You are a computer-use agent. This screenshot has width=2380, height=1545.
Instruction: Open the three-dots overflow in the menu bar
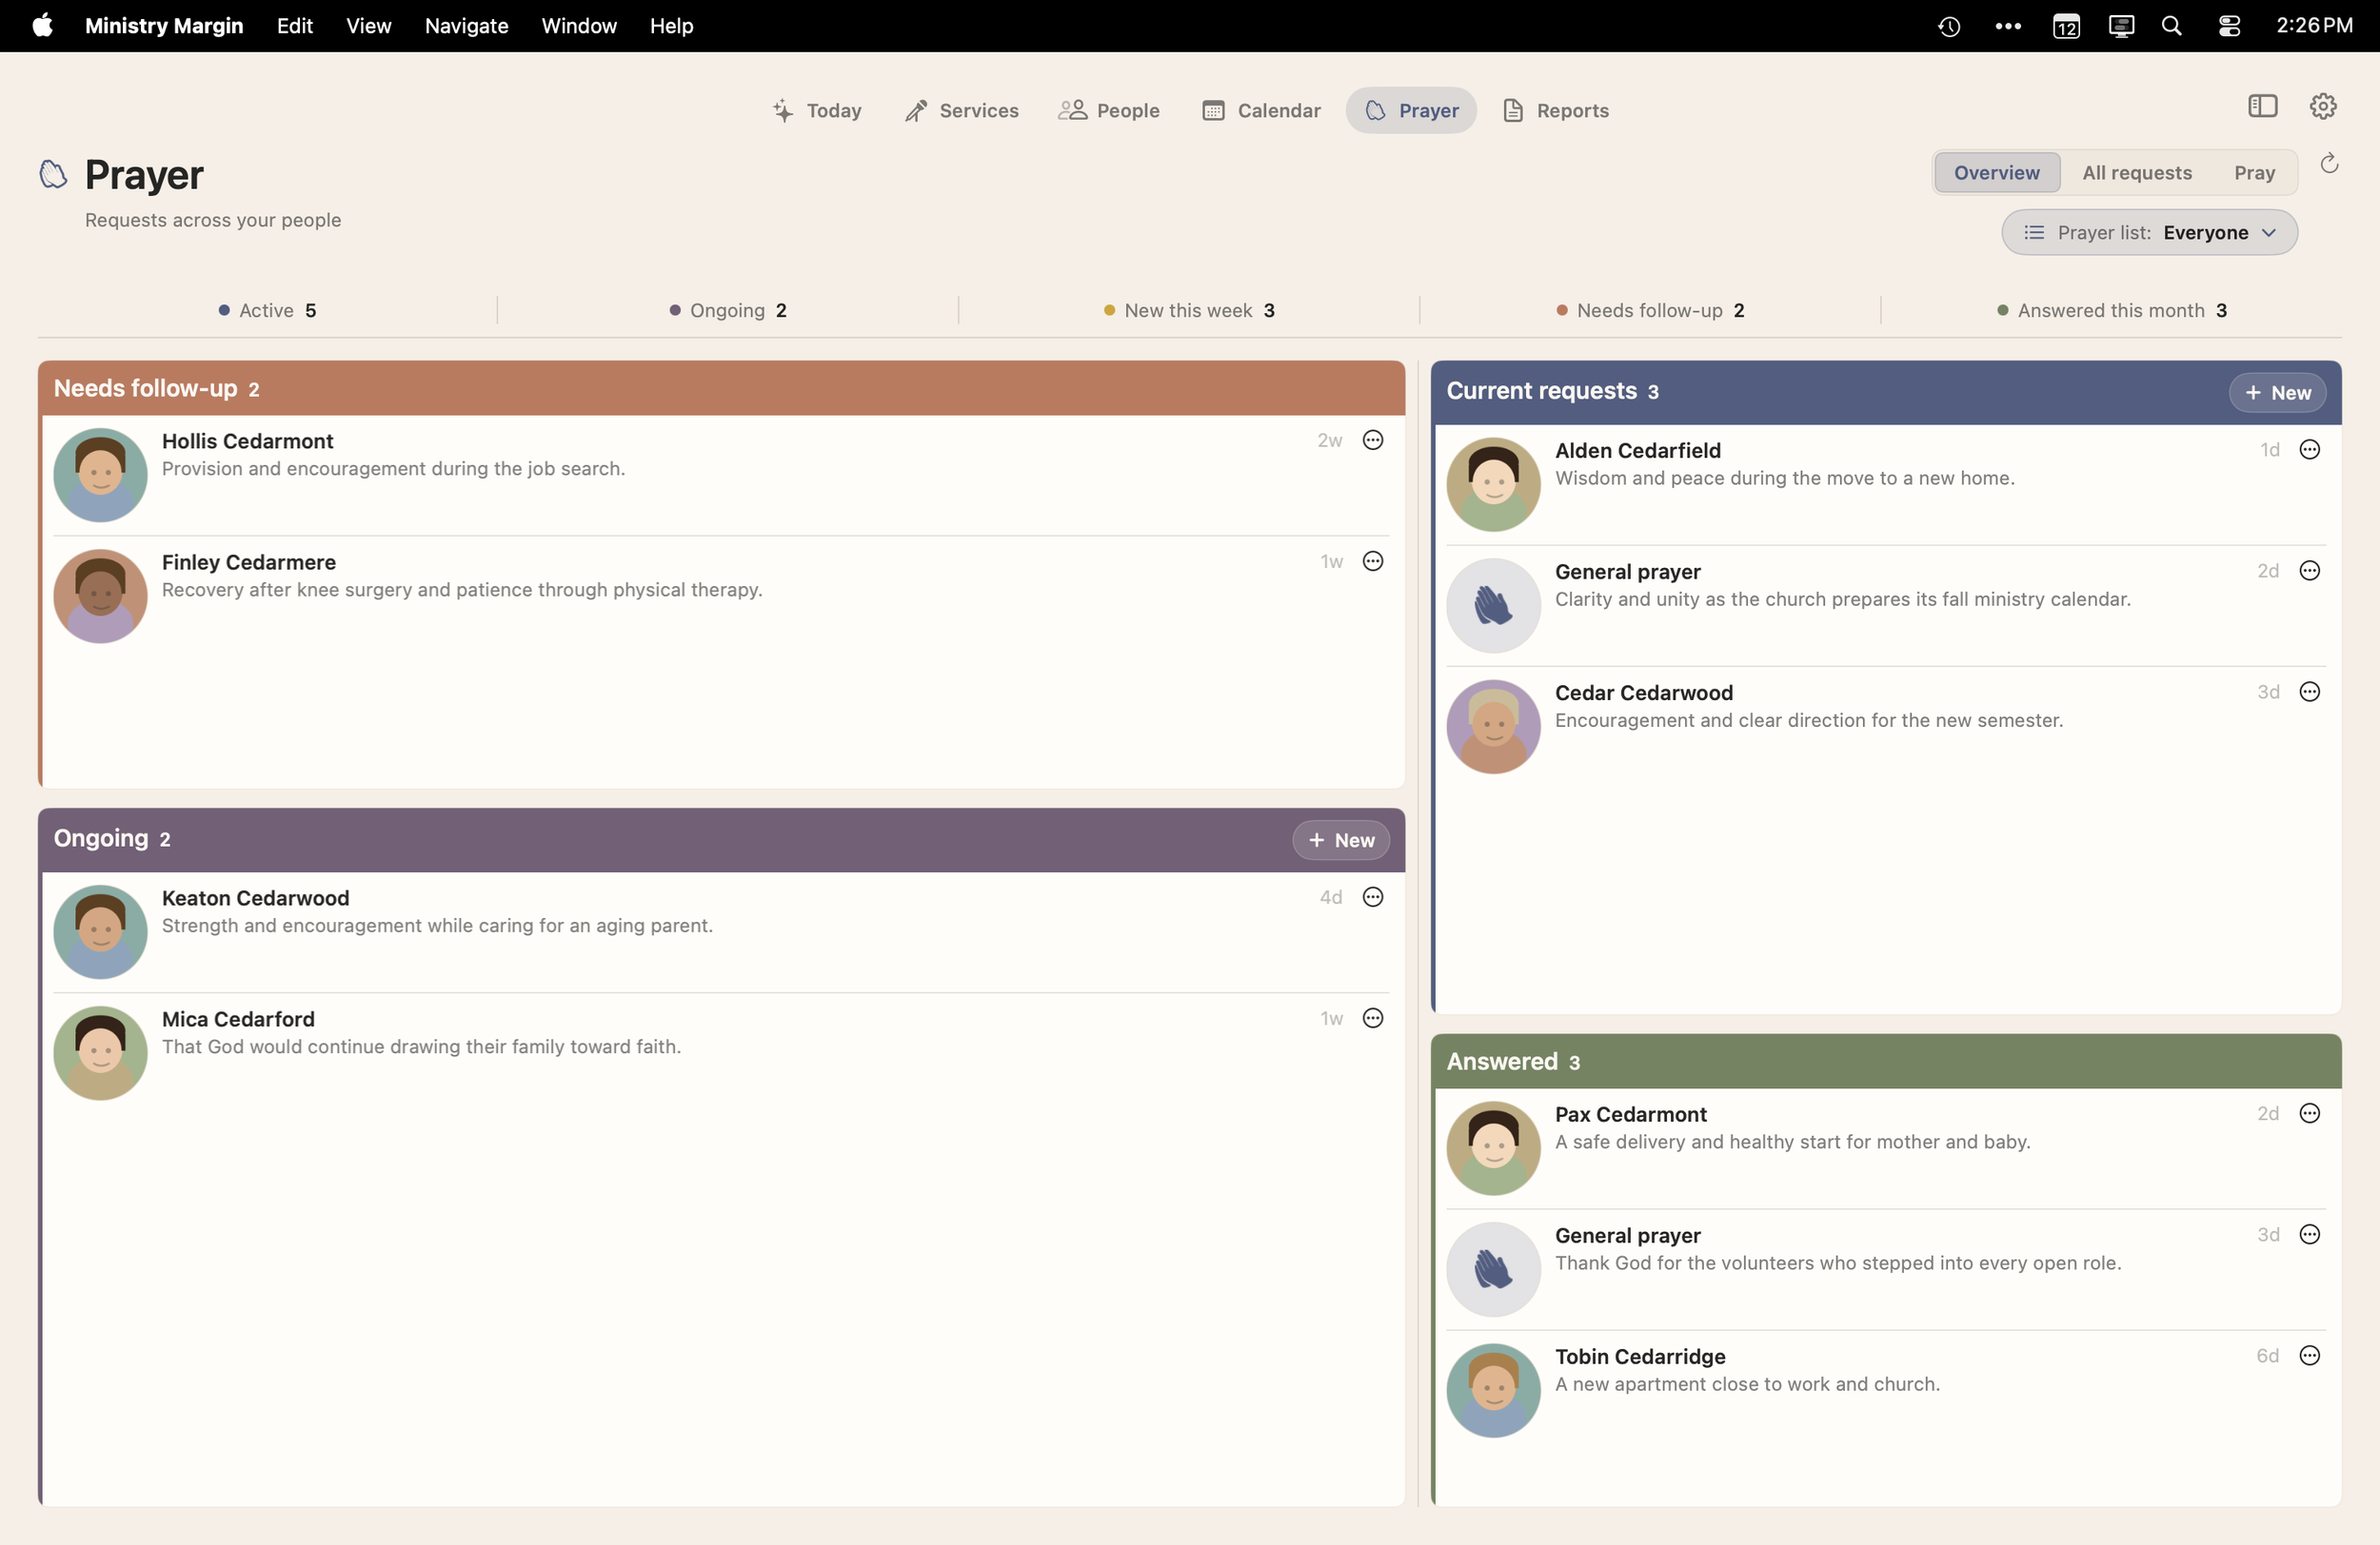pyautogui.click(x=2007, y=26)
